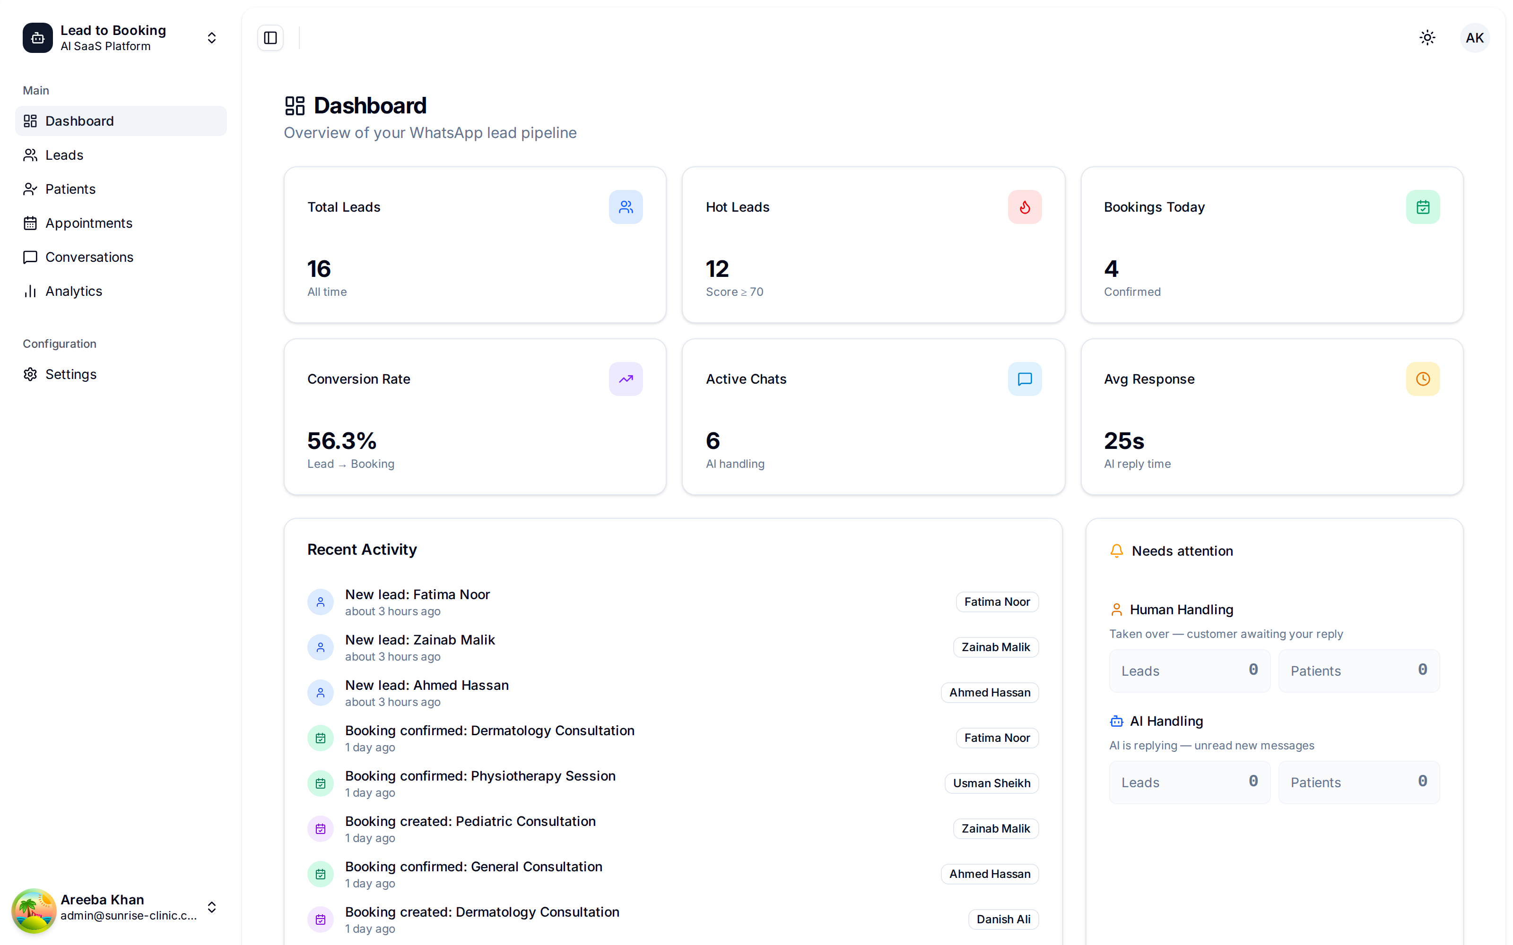Image resolution: width=1513 pixels, height=945 pixels.
Task: Click the calendar icon for Booking confirmed: Dermatology Consultation
Action: [320, 738]
